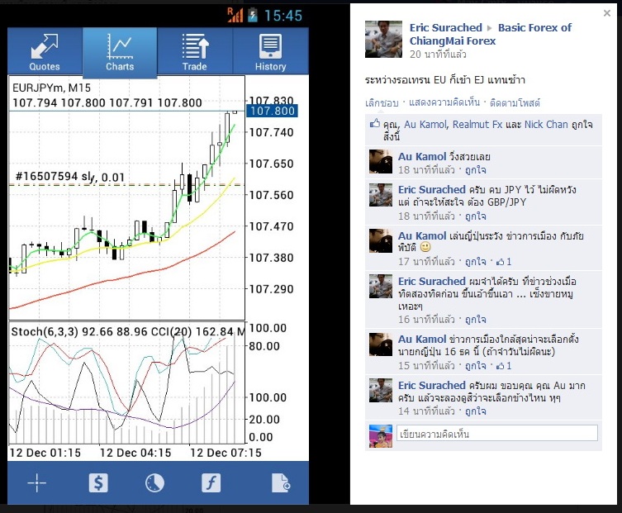Click the thumbs-up like icon in likes row

375,124
